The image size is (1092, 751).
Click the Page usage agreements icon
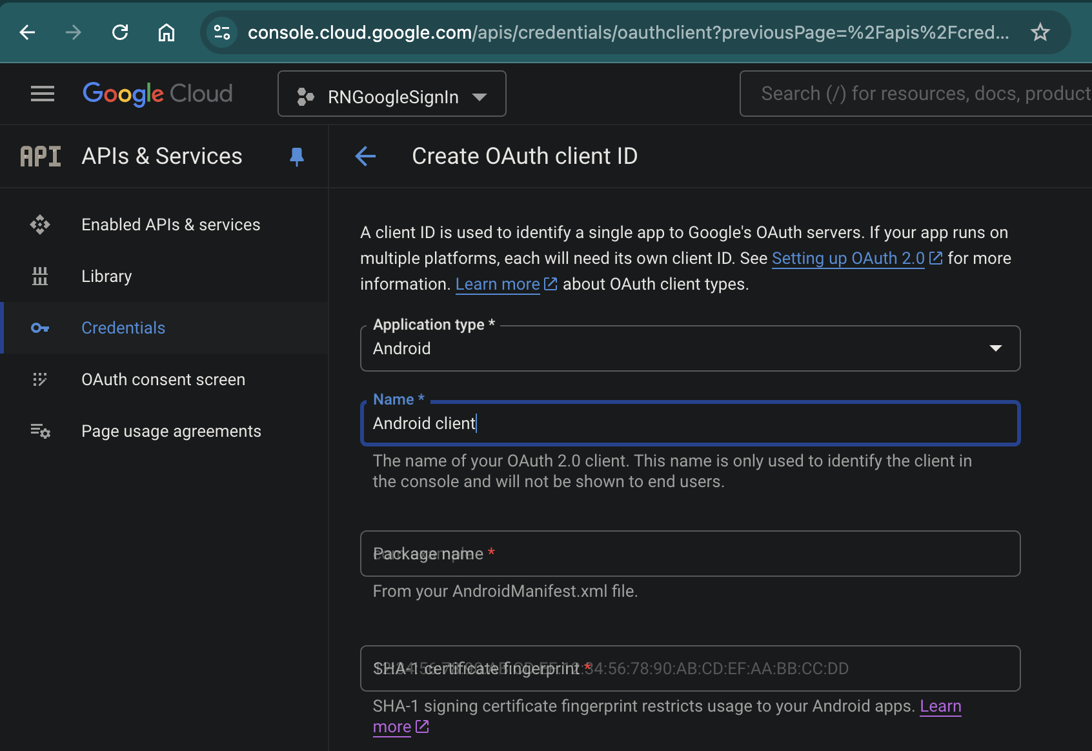(x=40, y=431)
